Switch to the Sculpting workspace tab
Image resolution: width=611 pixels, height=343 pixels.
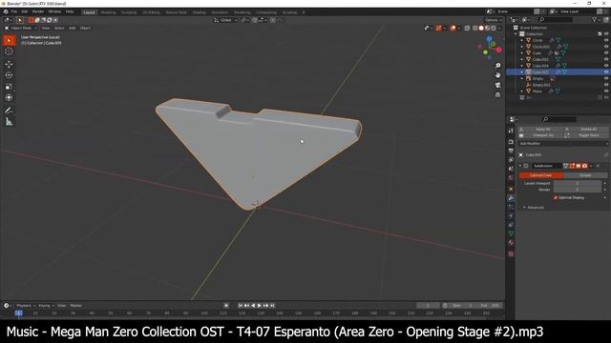129,12
